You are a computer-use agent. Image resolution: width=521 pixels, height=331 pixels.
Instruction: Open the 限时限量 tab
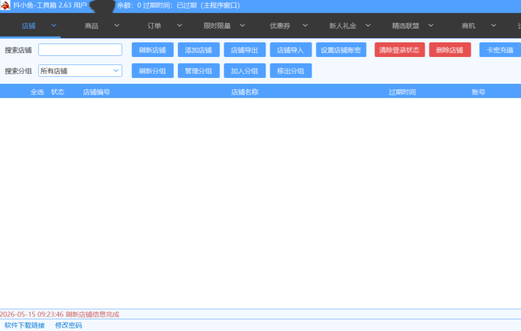(217, 26)
